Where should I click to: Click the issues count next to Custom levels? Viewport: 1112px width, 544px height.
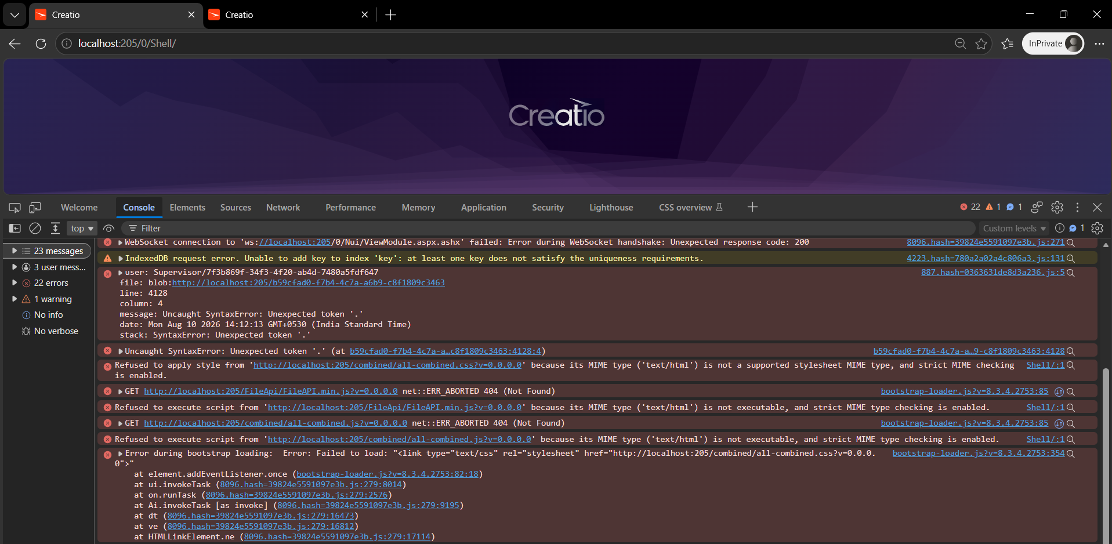[x=1077, y=229]
